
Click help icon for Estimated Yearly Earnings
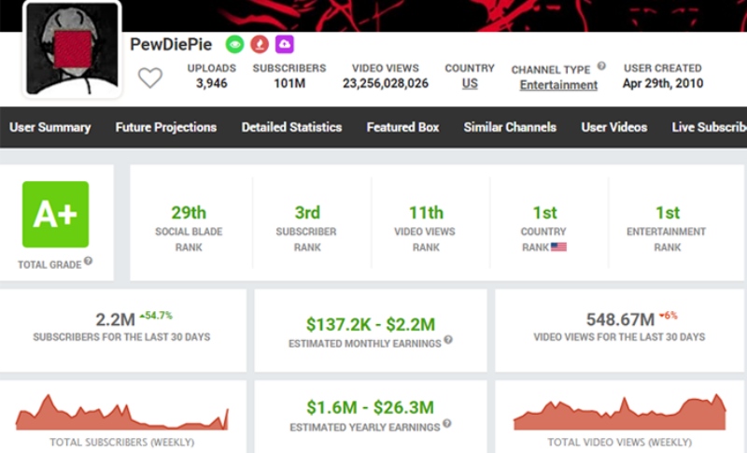click(x=446, y=424)
